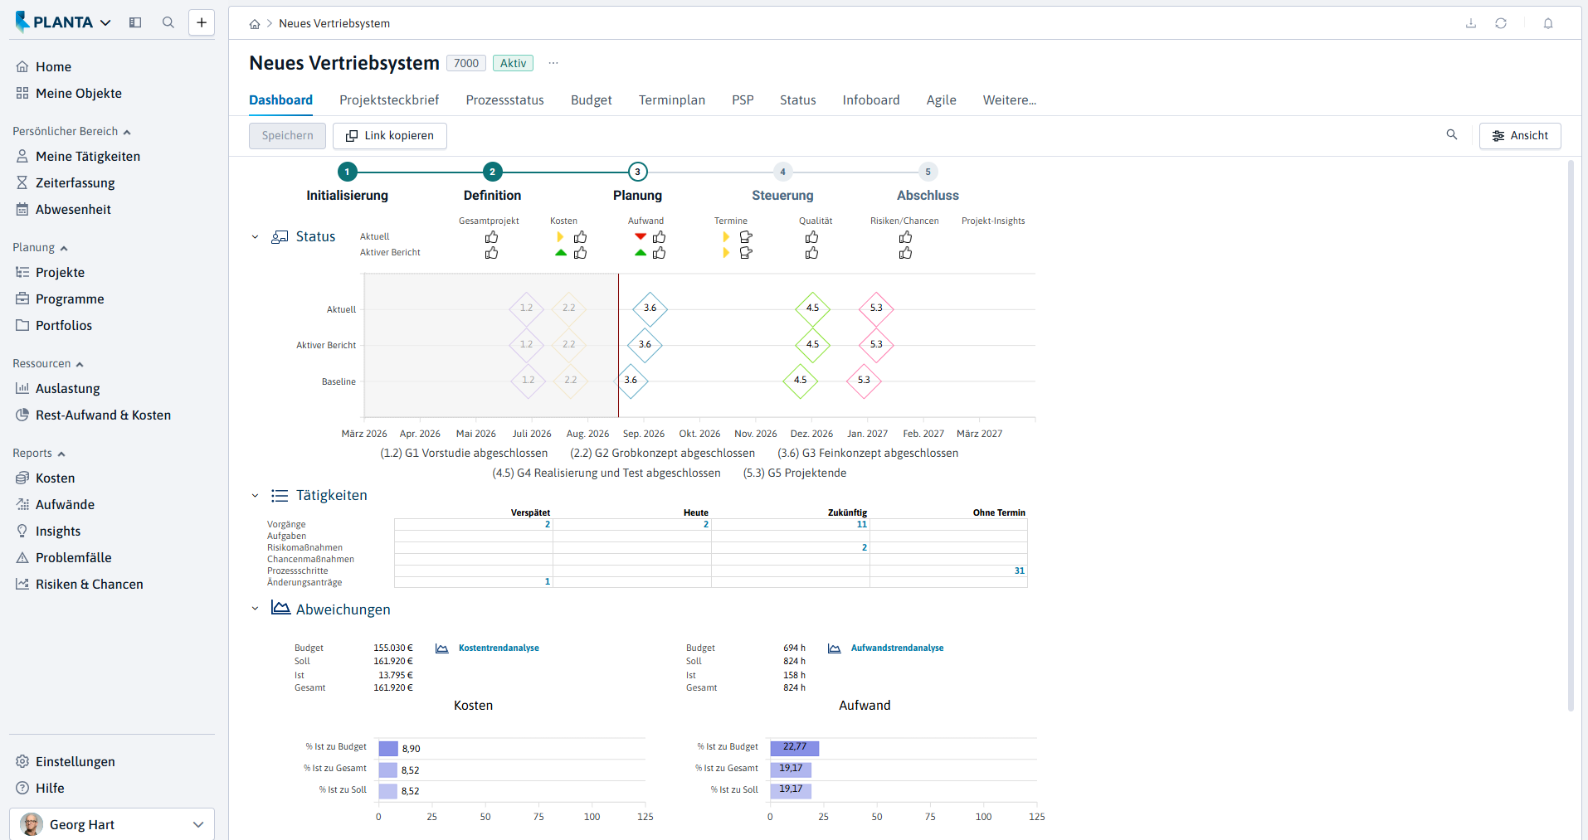Open the Kostentrendanalyse link
This screenshot has width=1588, height=840.
click(499, 648)
